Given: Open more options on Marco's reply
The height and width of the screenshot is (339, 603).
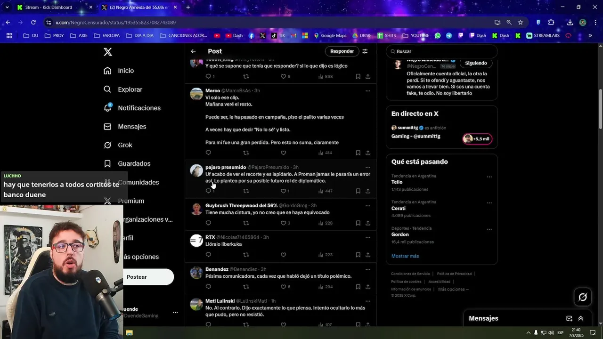Looking at the screenshot, I should [368, 91].
